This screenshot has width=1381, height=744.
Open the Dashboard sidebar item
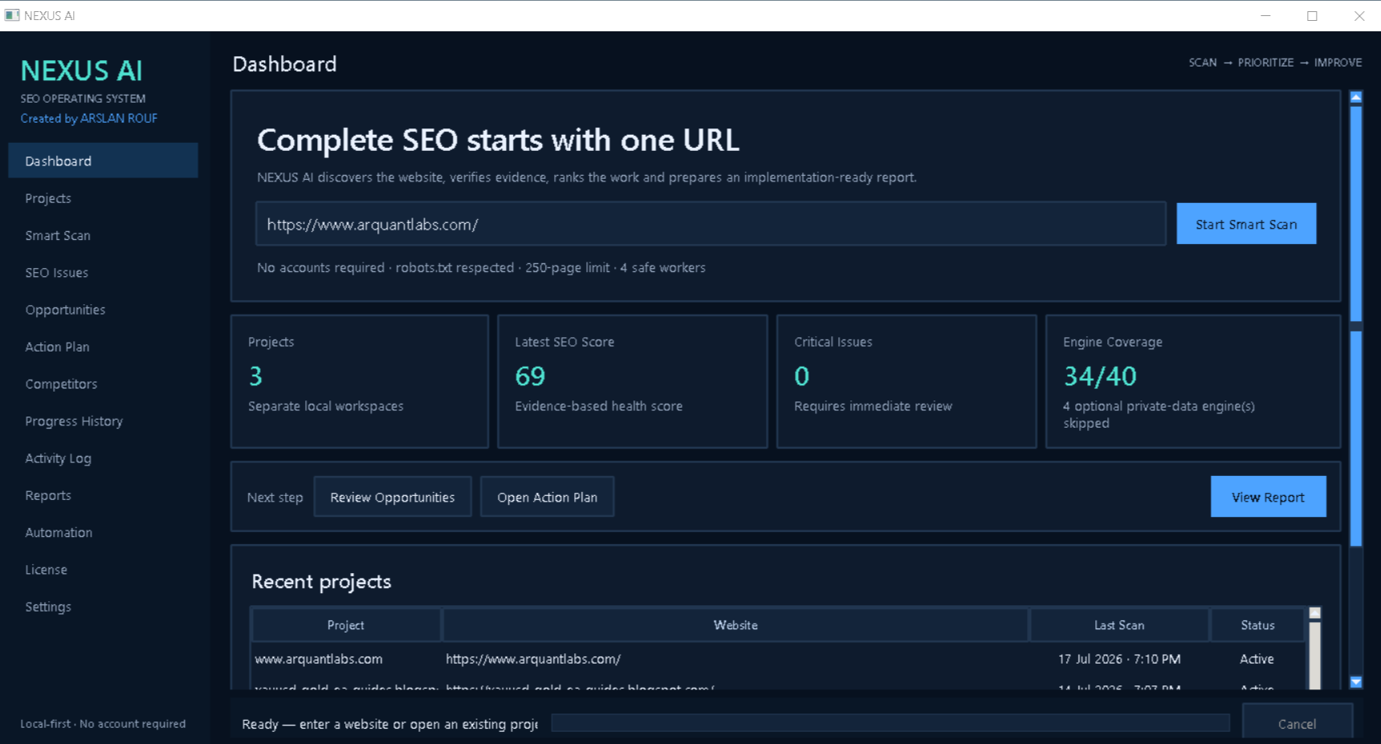[103, 161]
